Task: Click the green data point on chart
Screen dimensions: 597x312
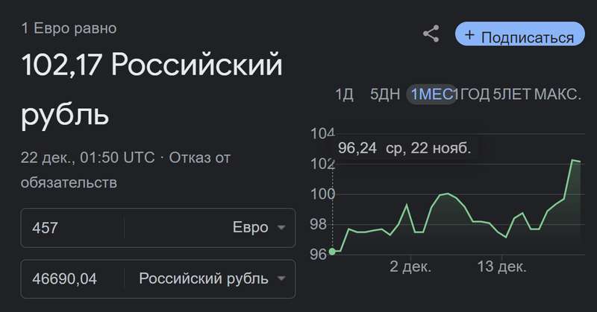Action: pos(332,252)
